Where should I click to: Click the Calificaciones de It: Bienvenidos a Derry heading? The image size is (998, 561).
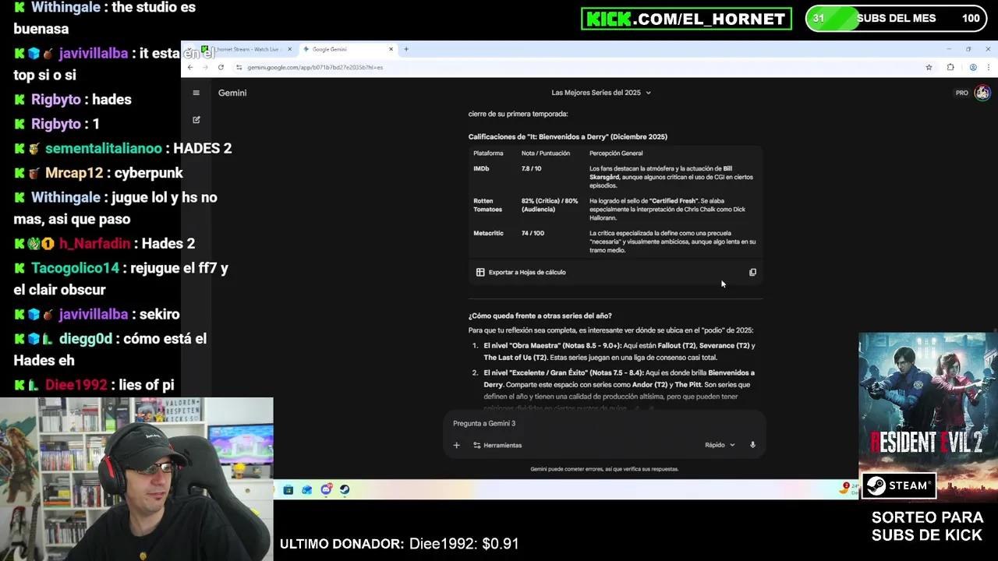click(568, 136)
